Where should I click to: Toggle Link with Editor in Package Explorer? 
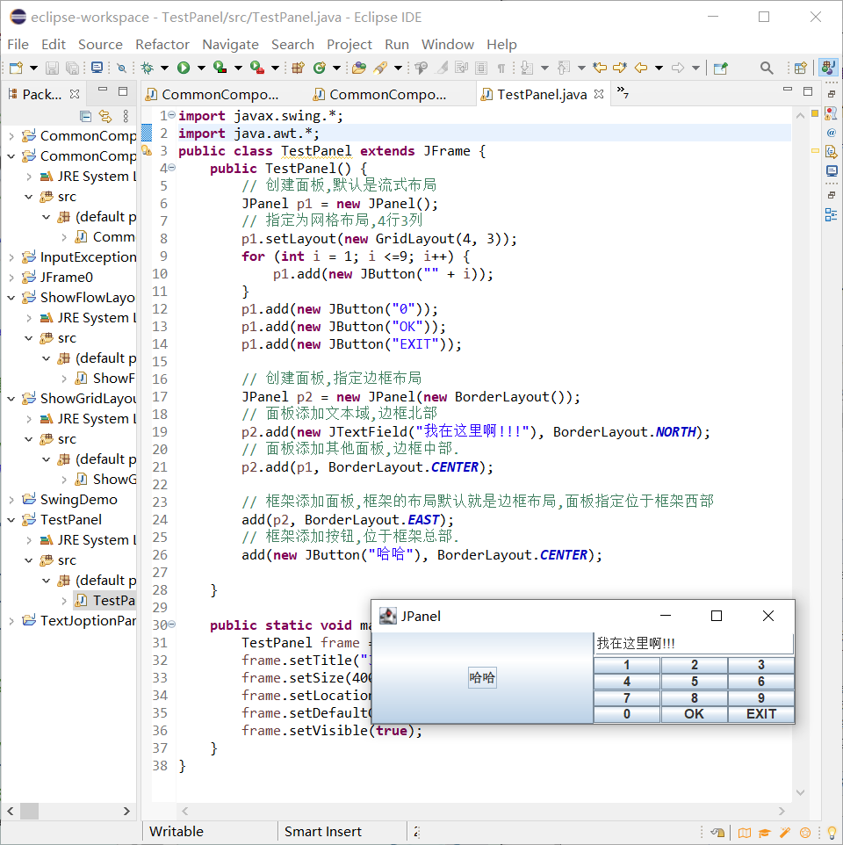tap(105, 116)
